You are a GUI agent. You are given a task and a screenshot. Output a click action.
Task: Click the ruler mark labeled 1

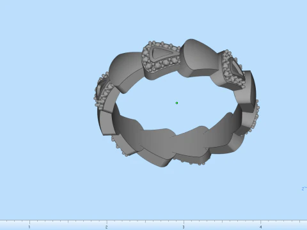click(29, 227)
